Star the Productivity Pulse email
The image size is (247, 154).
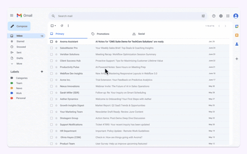coord(56,67)
